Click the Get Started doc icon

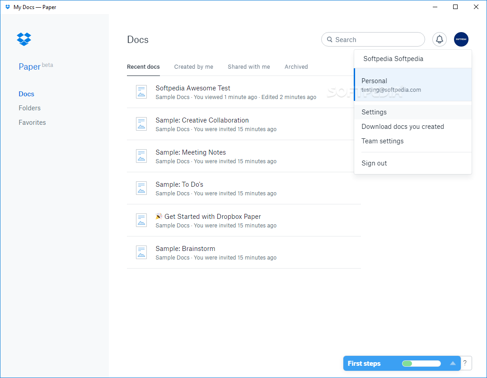pyautogui.click(x=141, y=220)
